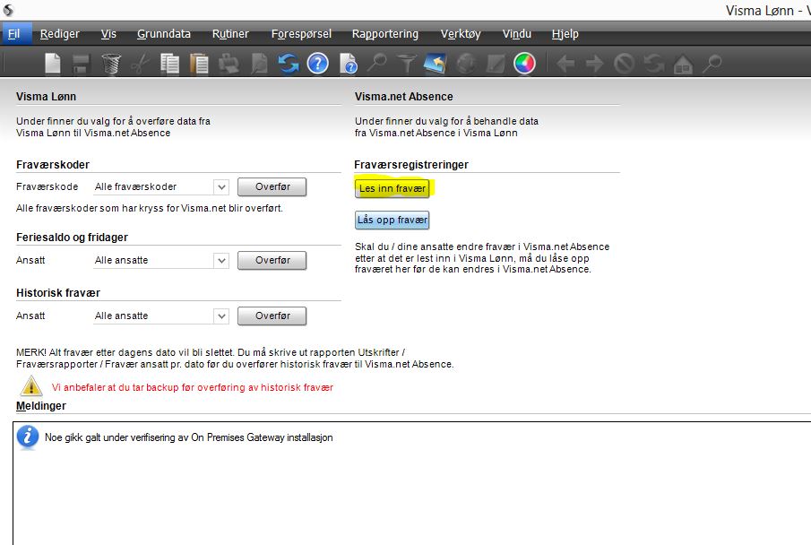
Task: Click the grayed browser reload icon
Action: 654,64
